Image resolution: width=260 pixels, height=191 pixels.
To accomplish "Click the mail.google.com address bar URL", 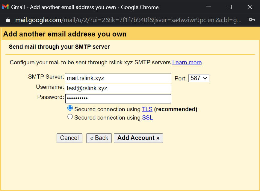I will coord(128,20).
